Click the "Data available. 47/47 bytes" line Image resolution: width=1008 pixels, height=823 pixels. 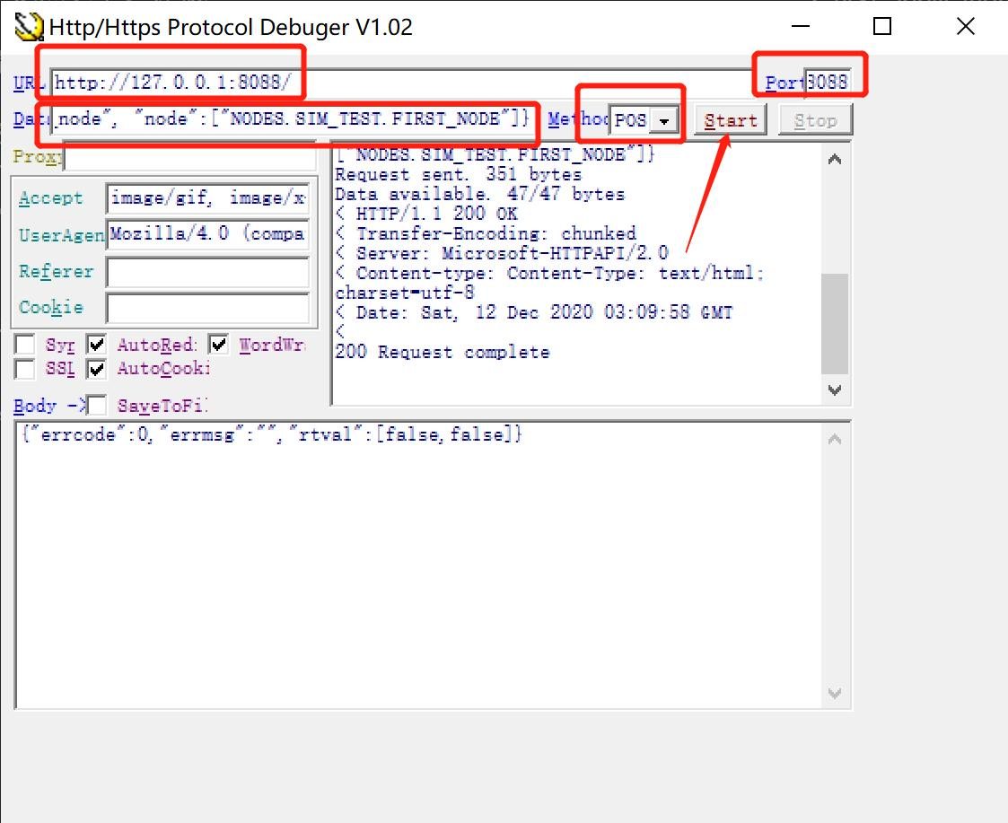pyautogui.click(x=479, y=194)
